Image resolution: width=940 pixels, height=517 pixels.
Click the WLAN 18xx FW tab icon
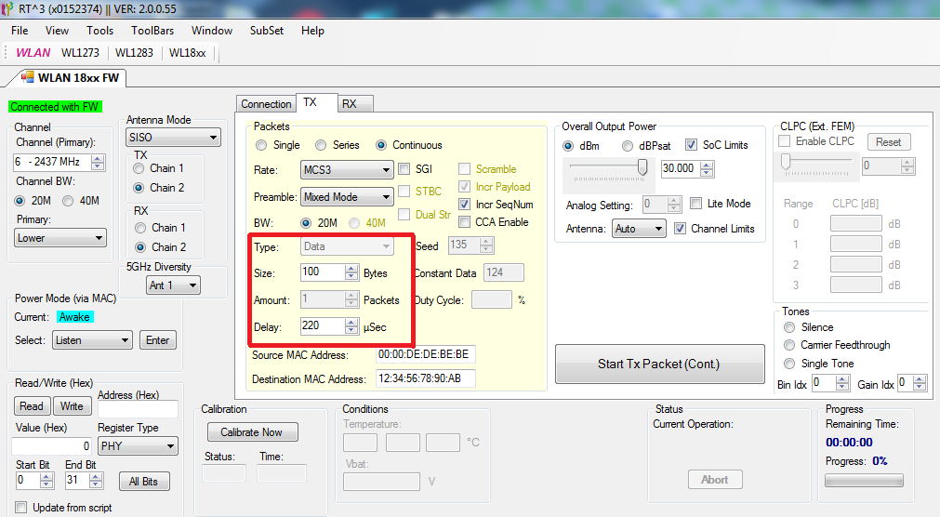click(x=27, y=77)
